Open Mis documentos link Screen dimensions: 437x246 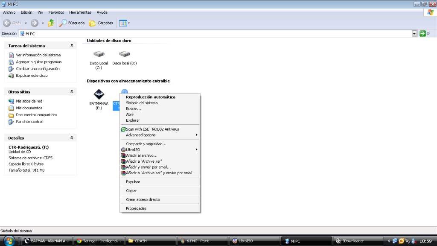click(x=29, y=108)
